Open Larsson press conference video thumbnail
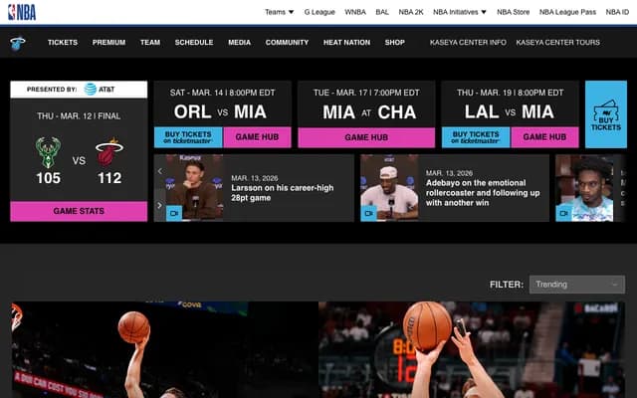The height and width of the screenshot is (398, 637). 194,188
